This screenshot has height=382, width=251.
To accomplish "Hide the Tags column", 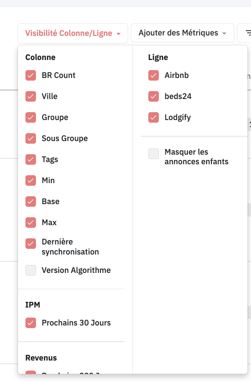I will click(x=31, y=159).
